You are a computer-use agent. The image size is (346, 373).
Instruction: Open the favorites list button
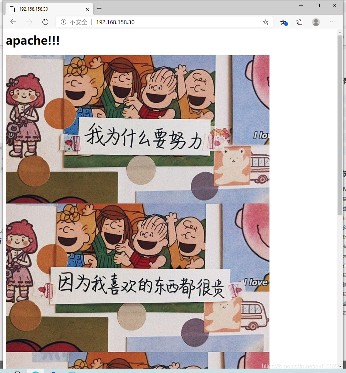(x=284, y=22)
